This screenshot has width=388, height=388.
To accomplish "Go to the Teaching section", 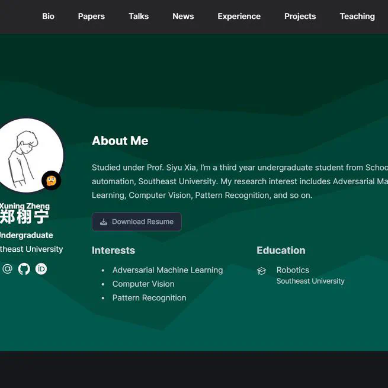I will 357,17.
